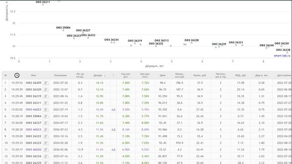Click ОФЗ 26232 label on the chart

(156, 44)
